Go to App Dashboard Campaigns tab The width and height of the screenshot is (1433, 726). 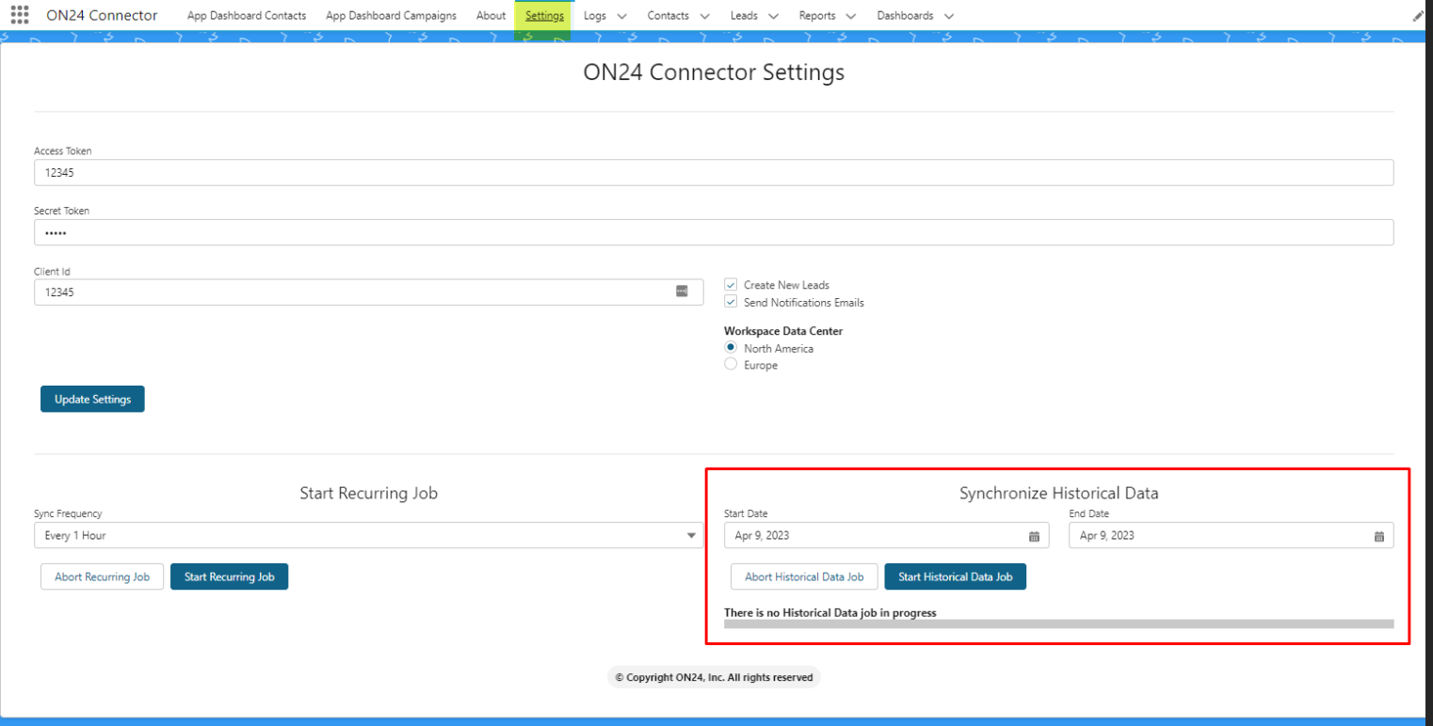coord(391,16)
